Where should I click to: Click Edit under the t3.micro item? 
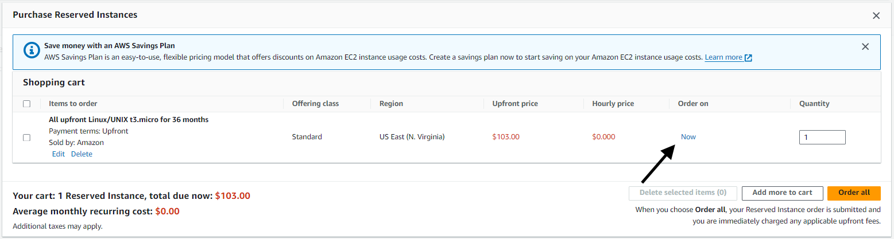(58, 154)
